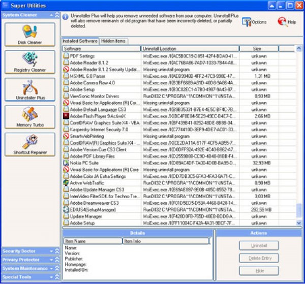Viewport: 305px width, 284px height.
Task: Click the MSXML 6.0 Parser package icon
Action: point(66,76)
